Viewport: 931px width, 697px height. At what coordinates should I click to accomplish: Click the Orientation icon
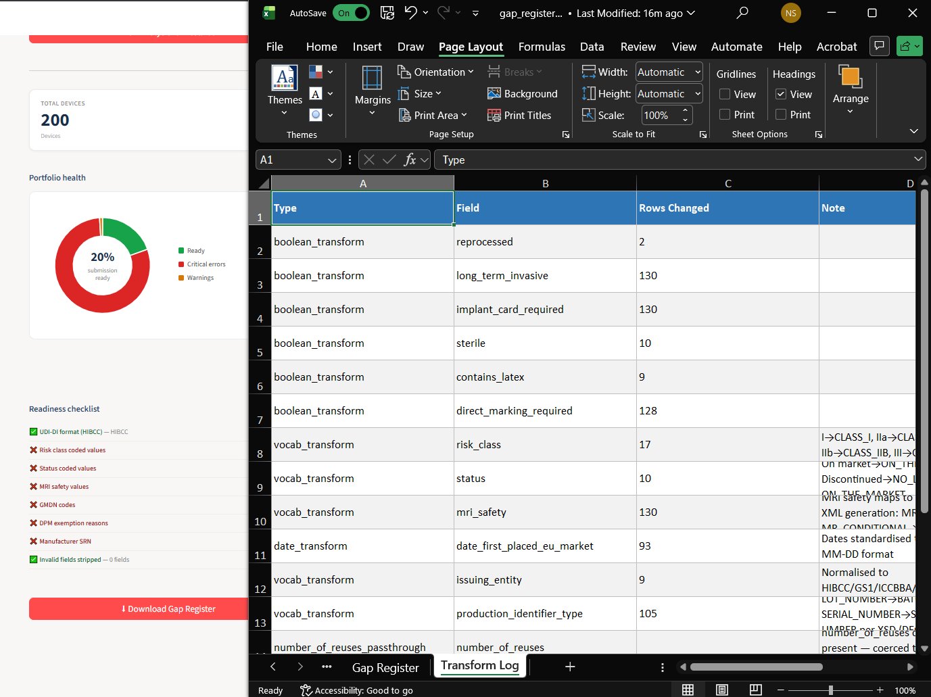click(404, 72)
